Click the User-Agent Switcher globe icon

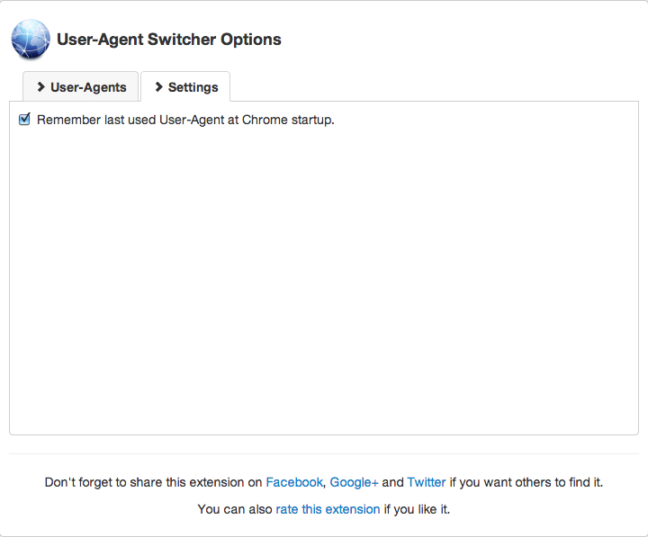30,40
